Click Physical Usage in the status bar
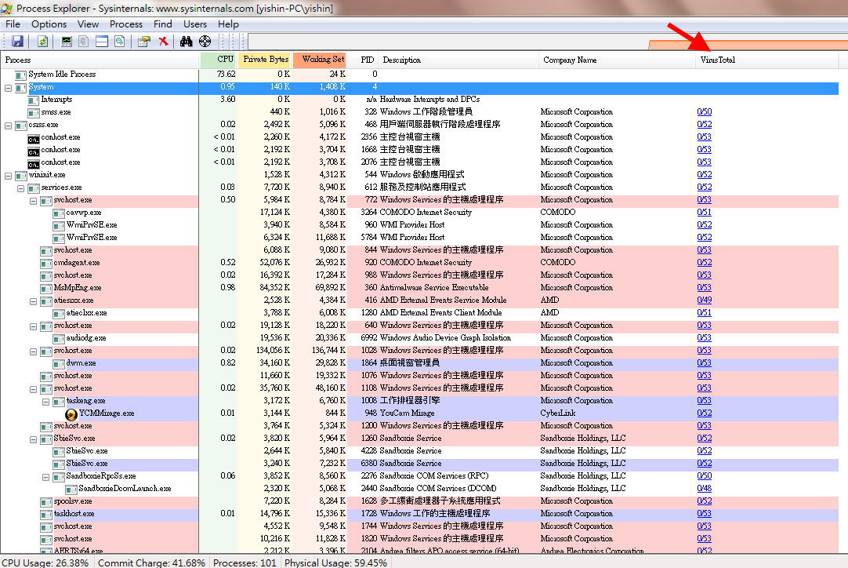This screenshot has height=568, width=848. (x=336, y=563)
